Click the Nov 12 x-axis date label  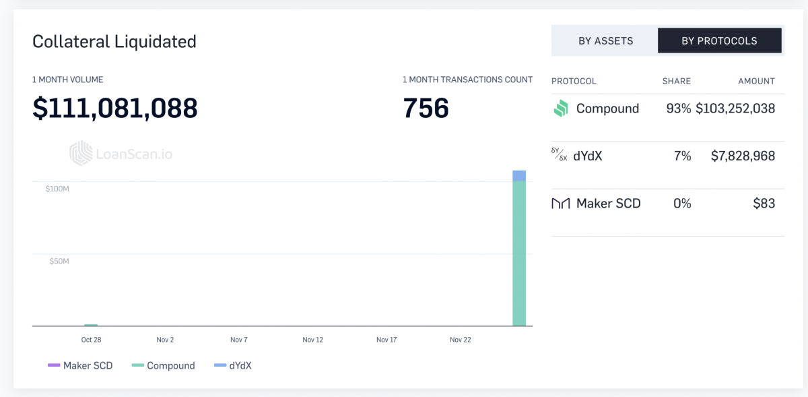[313, 340]
